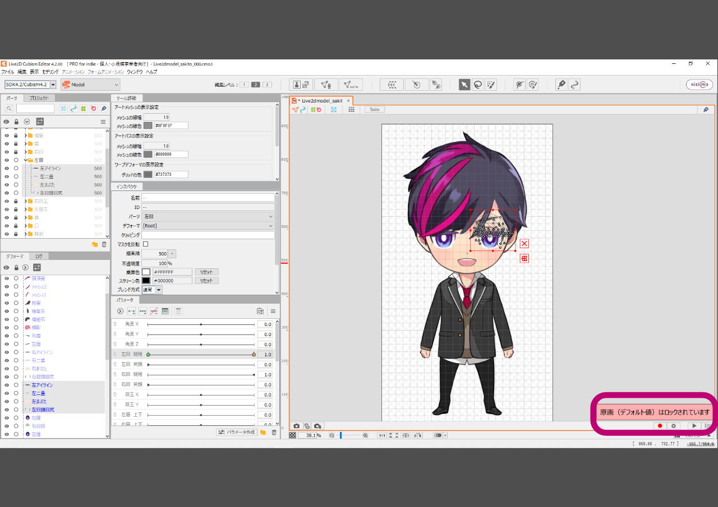Click new folder icon in Parts panel
718x507 pixels.
click(x=95, y=244)
